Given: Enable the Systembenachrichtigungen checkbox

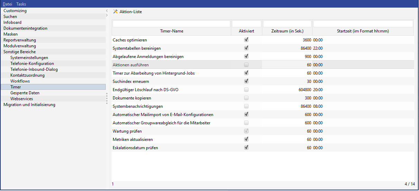Looking at the screenshot, I should point(246,106).
